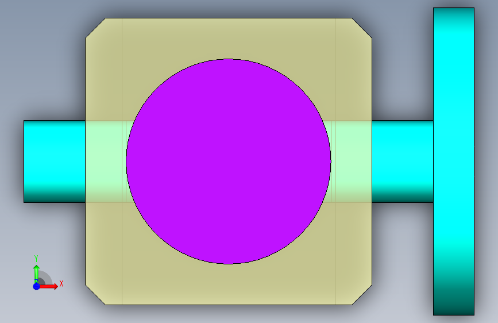Click the light-green shaft section right of circle
The image size is (498, 323).
coord(351,161)
